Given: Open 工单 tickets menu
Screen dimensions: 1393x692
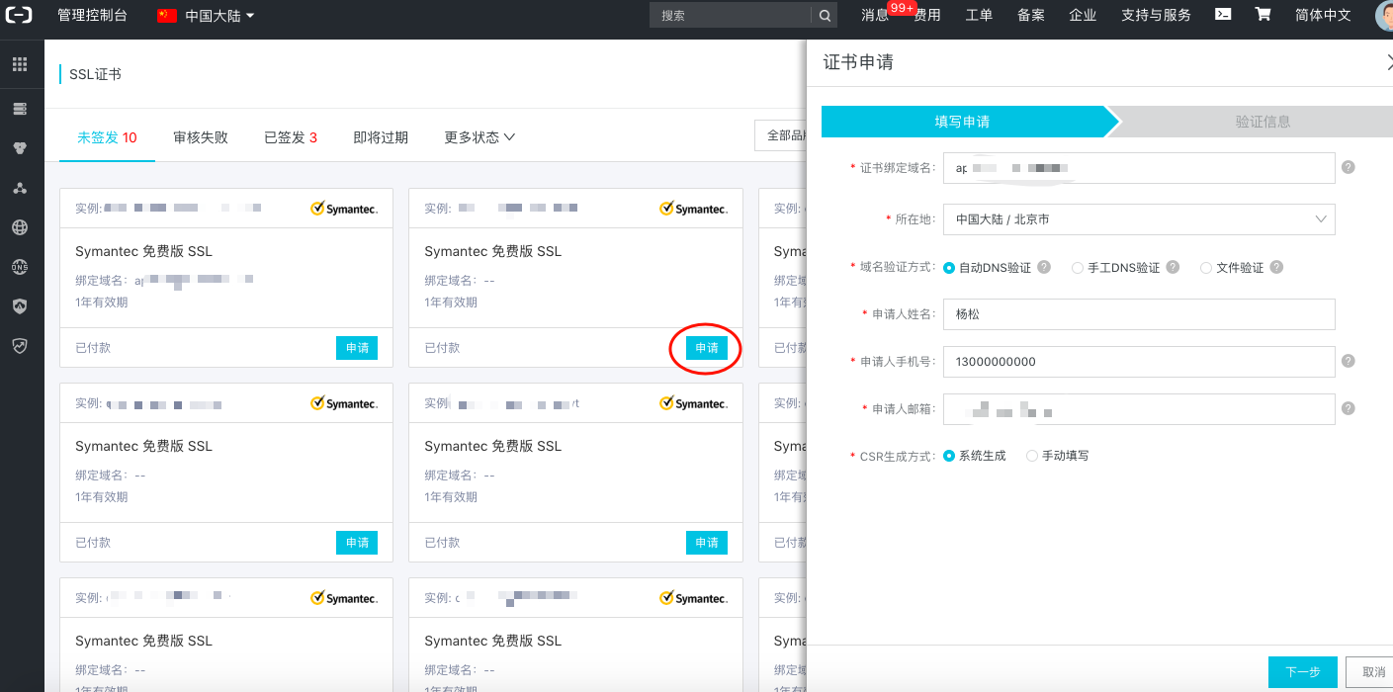Looking at the screenshot, I should point(979,15).
